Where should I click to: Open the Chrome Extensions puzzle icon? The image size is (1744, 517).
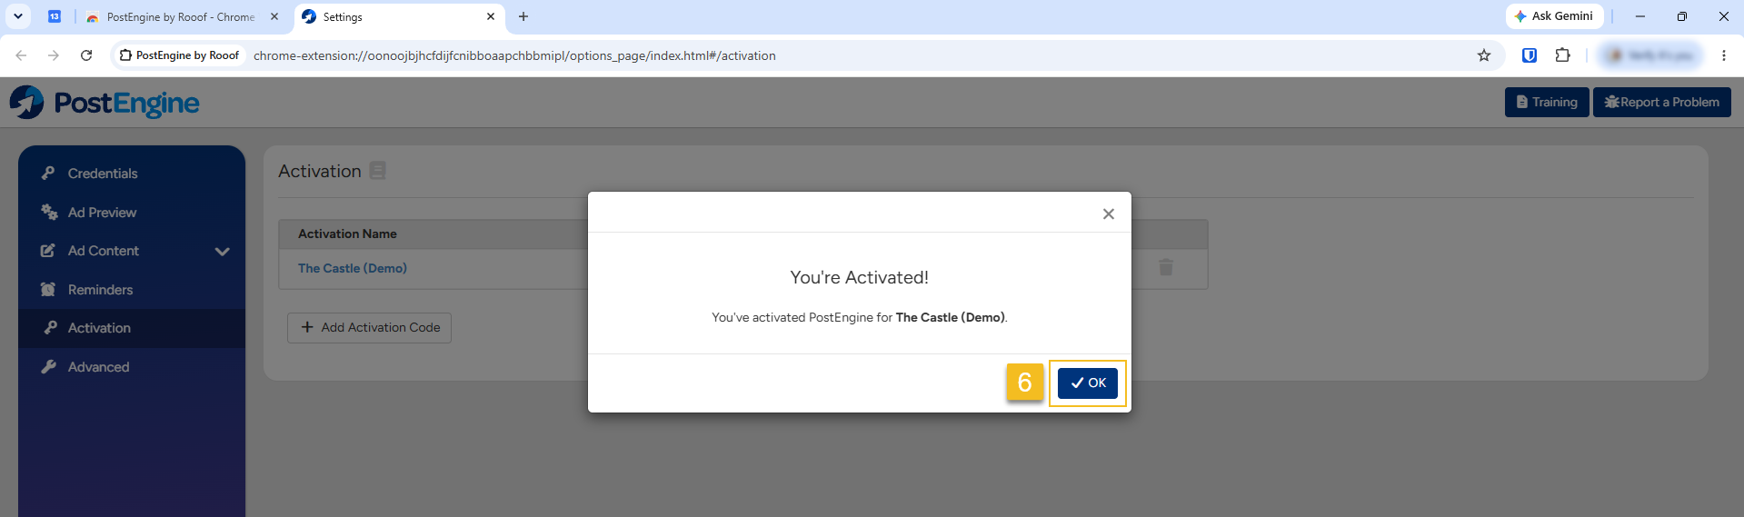click(1563, 55)
